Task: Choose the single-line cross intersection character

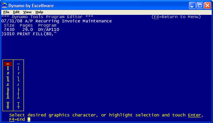Action: point(18,107)
